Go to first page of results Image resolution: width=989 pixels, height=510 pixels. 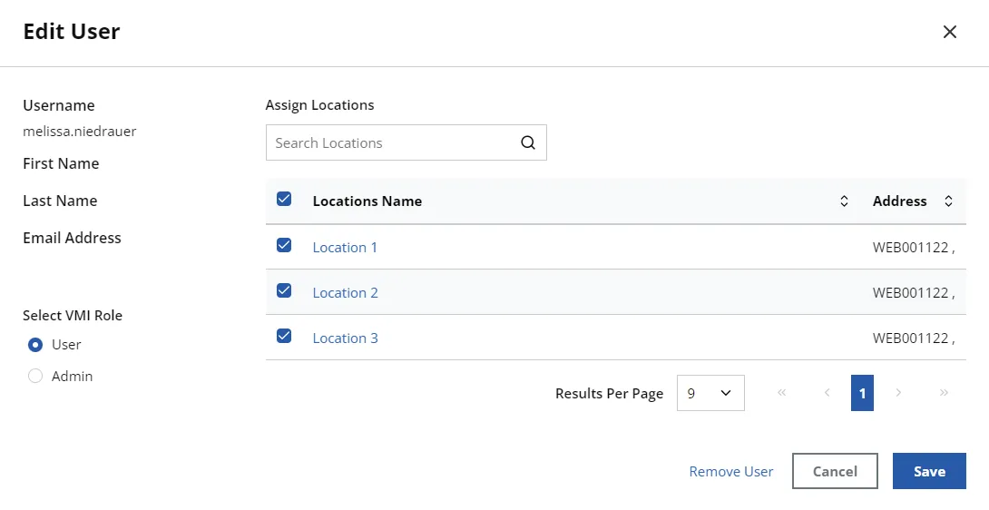pyautogui.click(x=782, y=393)
